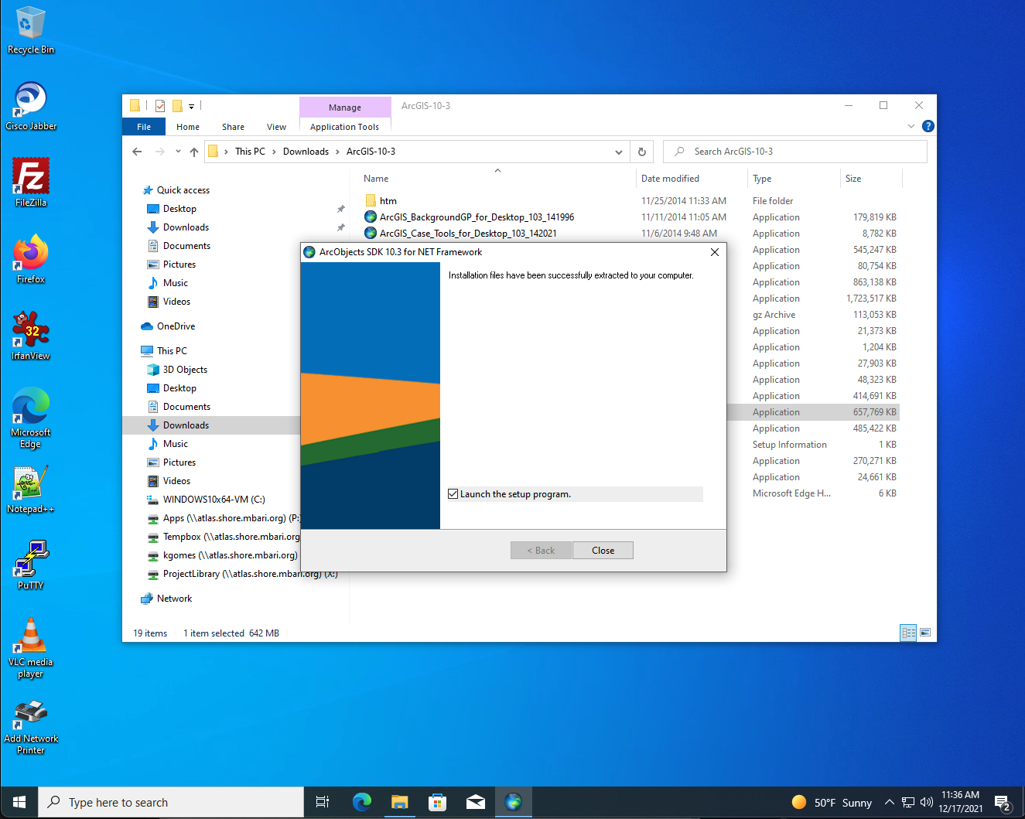This screenshot has height=819, width=1025.
Task: Open the notification center icon
Action: [1003, 803]
